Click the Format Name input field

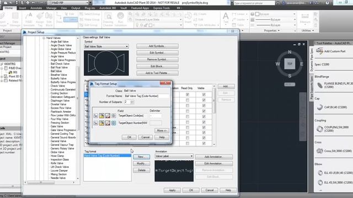tap(147, 96)
